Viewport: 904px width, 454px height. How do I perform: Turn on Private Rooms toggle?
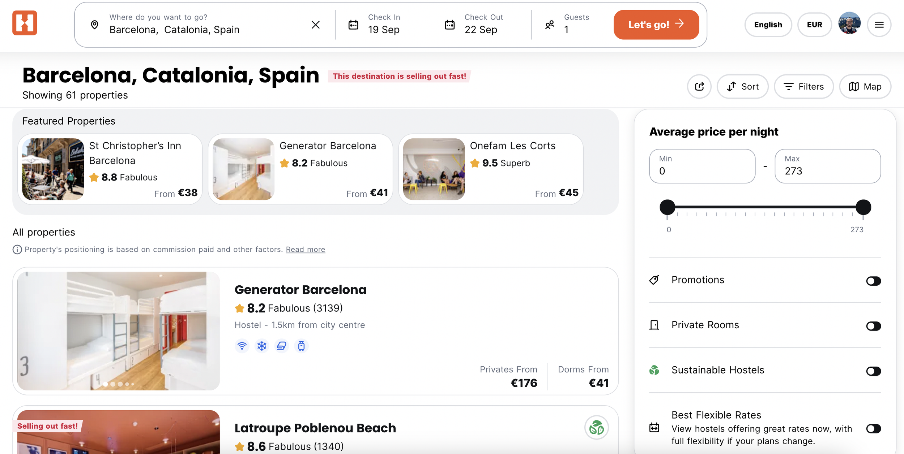873,326
